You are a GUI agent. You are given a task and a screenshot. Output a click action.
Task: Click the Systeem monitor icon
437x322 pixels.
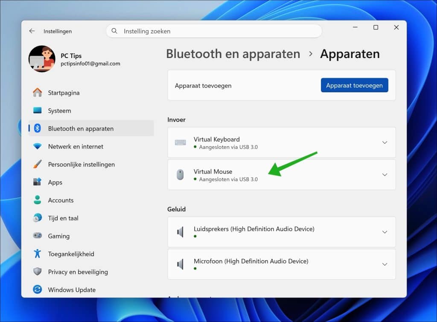(x=38, y=110)
